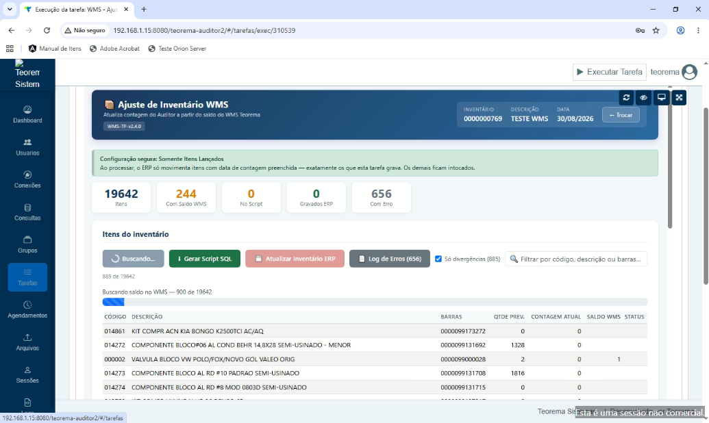Click the refresh icon in task header
Screen dimensions: 709x423
626,98
